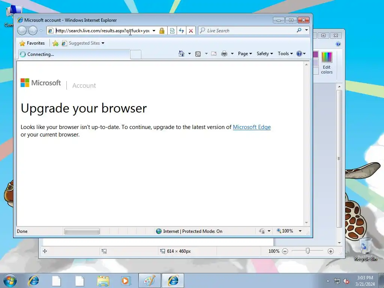Image resolution: width=384 pixels, height=288 pixels.
Task: Click the Paint cursor position icon
Action: [x=45, y=251]
